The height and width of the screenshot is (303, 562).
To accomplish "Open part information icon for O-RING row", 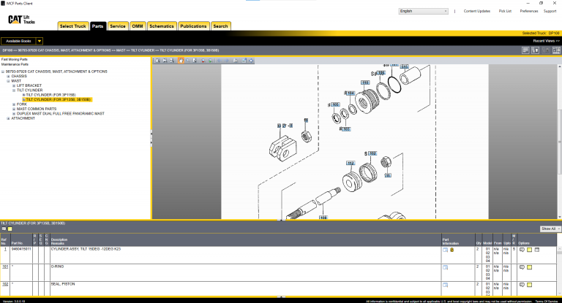I will 445,267.
